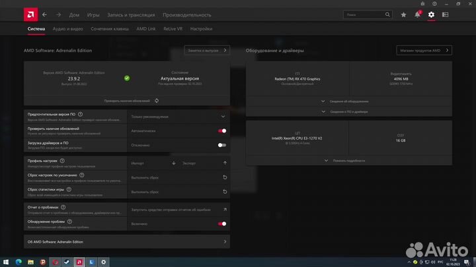Click help icon beside Сброс статистики игры

coord(69,189)
